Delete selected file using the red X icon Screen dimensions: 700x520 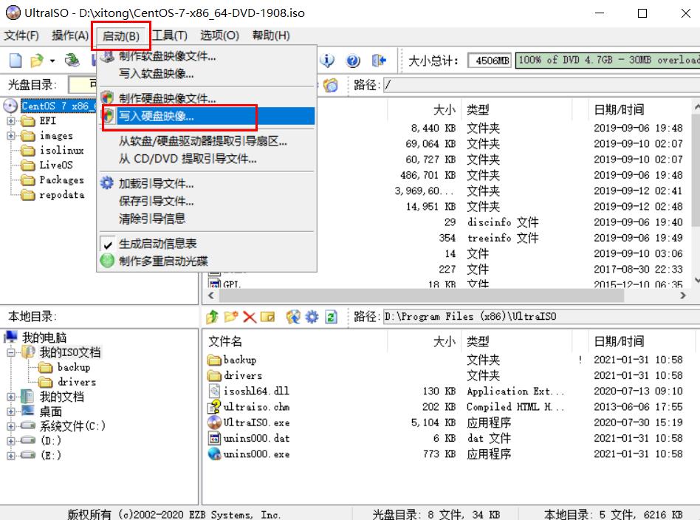click(x=249, y=315)
